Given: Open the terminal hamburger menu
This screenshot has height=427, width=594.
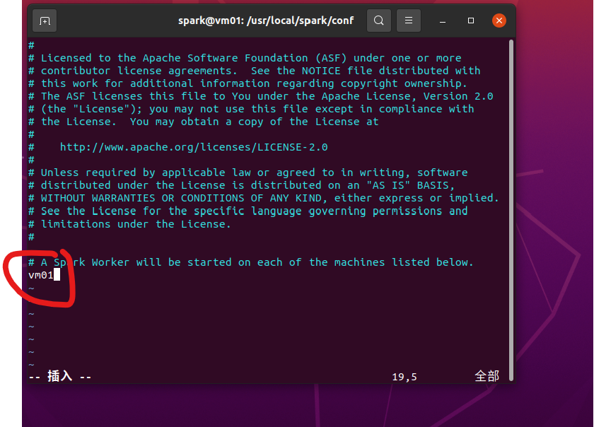Looking at the screenshot, I should [x=409, y=21].
